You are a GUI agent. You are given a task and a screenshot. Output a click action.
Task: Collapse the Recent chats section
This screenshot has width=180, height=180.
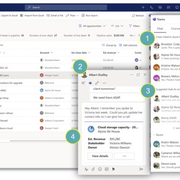154,135
